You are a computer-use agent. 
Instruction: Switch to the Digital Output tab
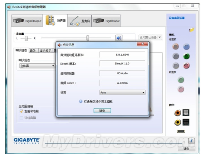pyautogui.click(x=27, y=21)
